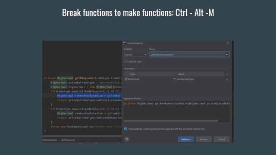This screenshot has width=276, height=155.
Task: Open the Visibility dropdown set to private
Action: tap(136, 55)
